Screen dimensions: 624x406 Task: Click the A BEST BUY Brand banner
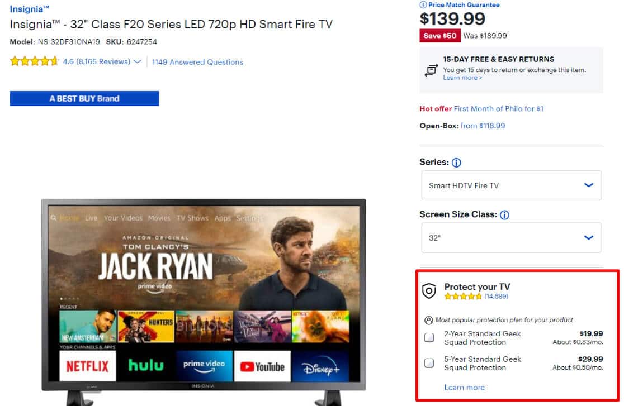[x=84, y=98]
